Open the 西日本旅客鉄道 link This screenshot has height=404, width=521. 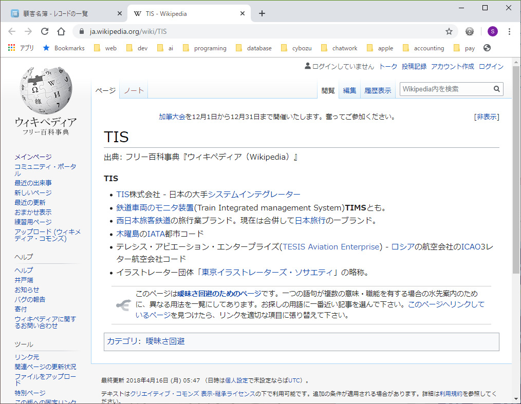coord(143,221)
